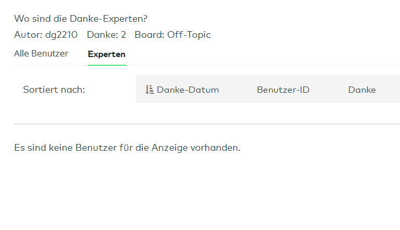Click the Autor: label text
This screenshot has width=400, height=230.
[x=27, y=35]
